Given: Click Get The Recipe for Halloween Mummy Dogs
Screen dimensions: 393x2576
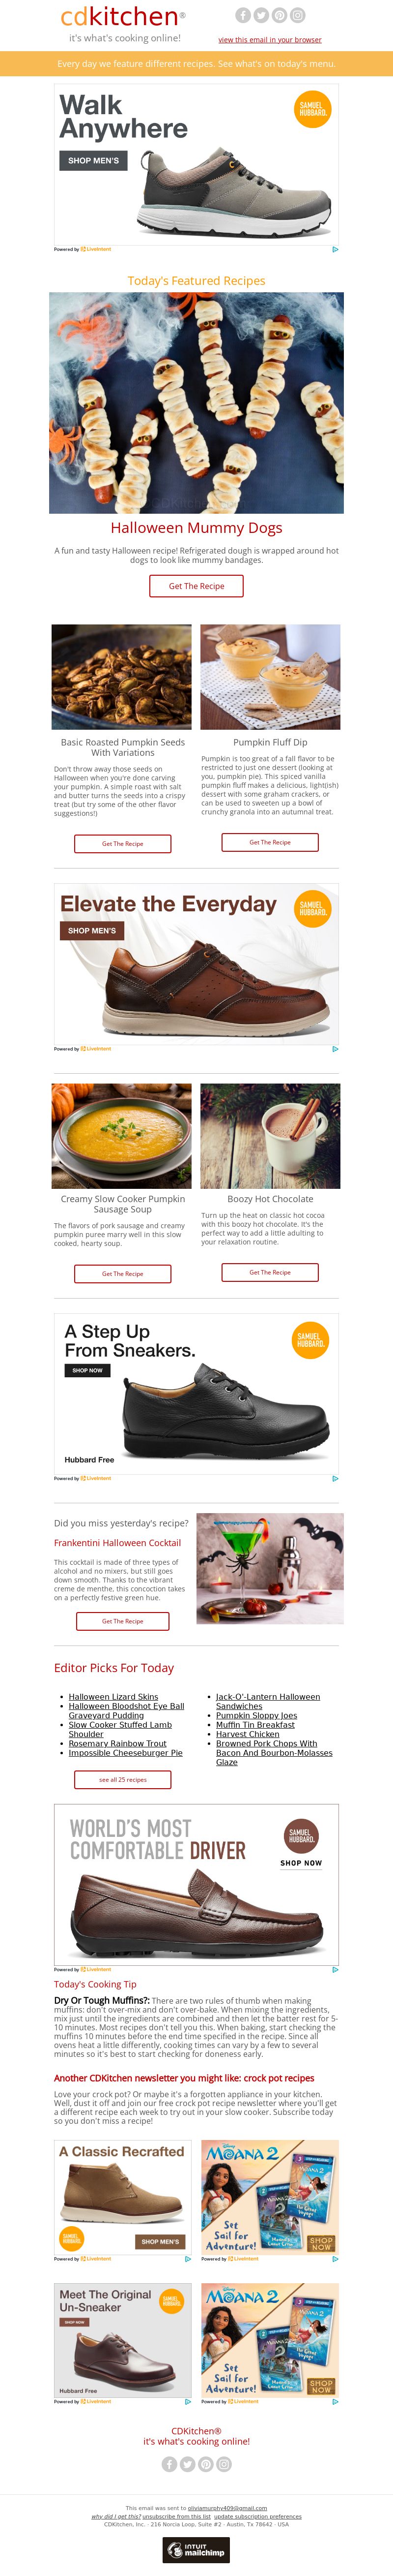Looking at the screenshot, I should click(196, 586).
